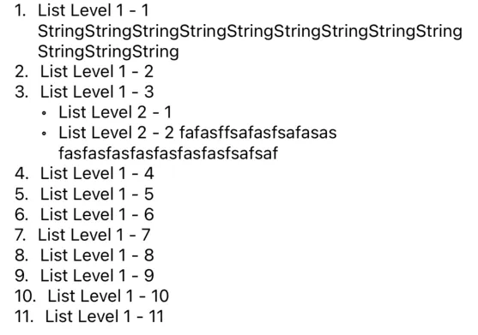Click list item 'List Level 1 - 9'

click(97, 276)
